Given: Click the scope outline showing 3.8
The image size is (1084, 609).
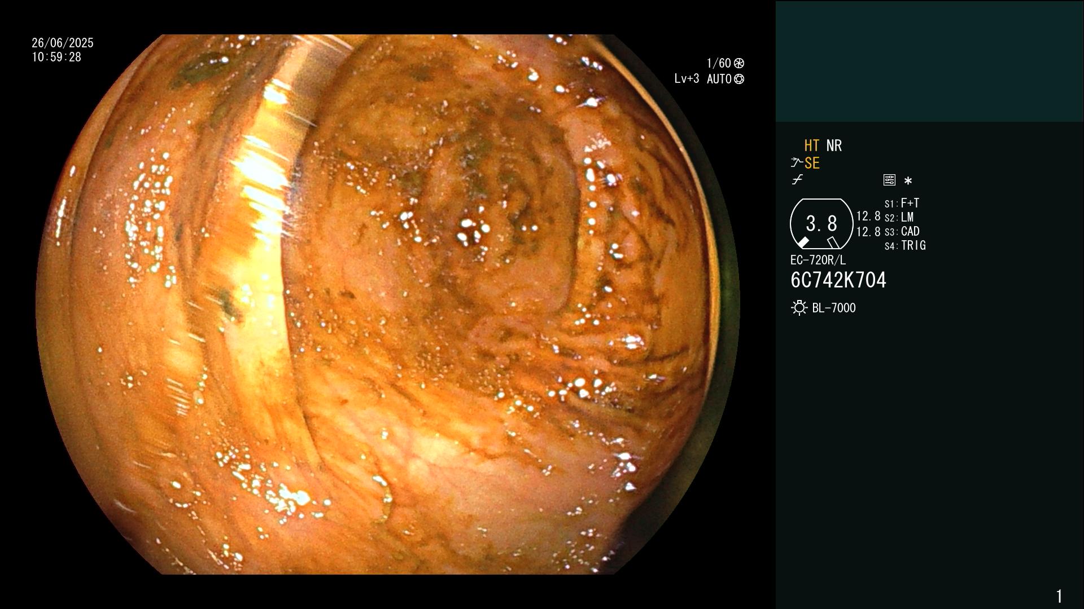Looking at the screenshot, I should (x=821, y=224).
